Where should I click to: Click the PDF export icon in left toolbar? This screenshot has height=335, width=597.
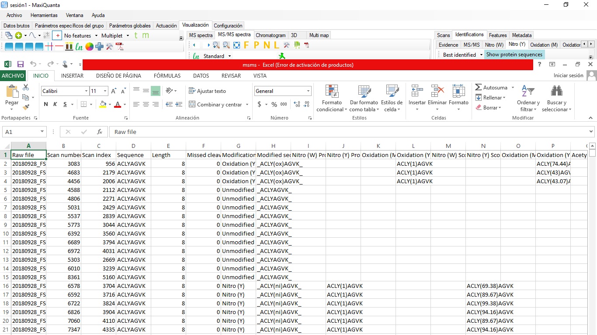[x=119, y=47]
